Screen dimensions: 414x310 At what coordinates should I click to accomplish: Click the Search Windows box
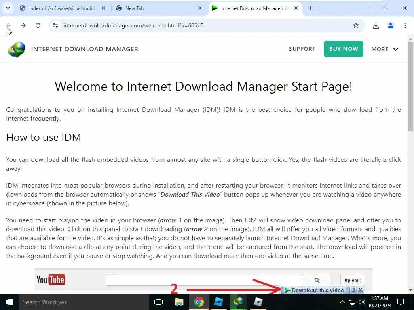(x=84, y=302)
